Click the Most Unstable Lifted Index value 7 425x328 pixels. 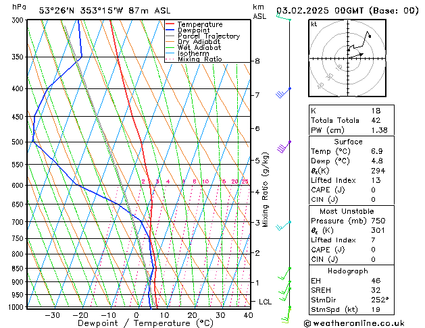[374, 240]
